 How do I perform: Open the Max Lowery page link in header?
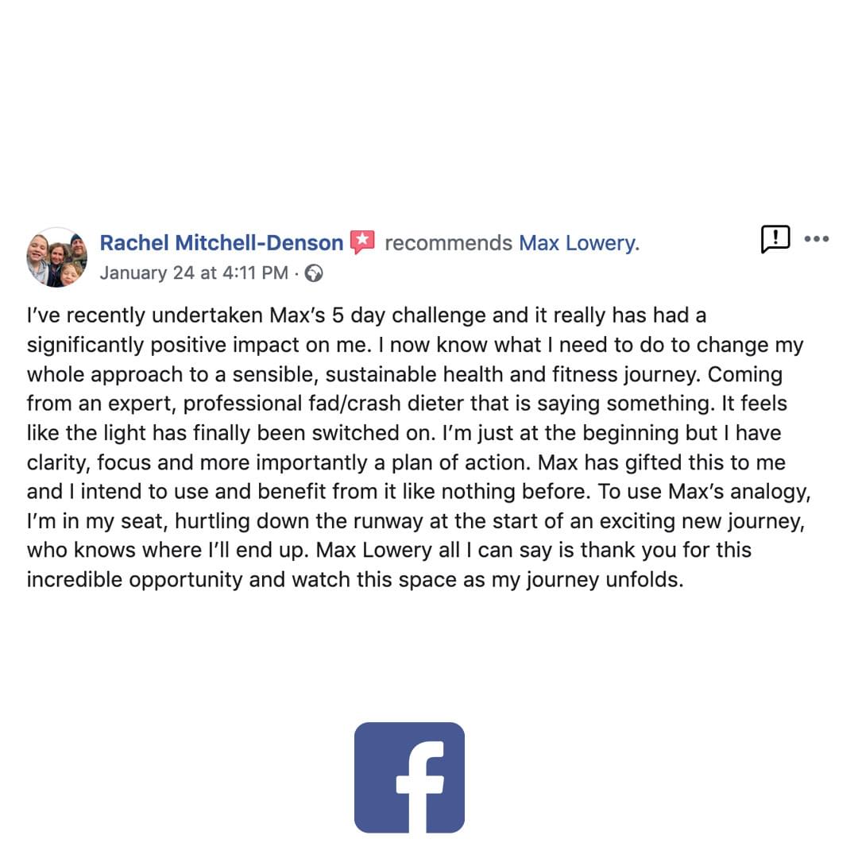click(x=579, y=243)
